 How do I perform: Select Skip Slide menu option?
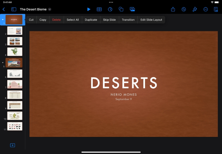click(x=109, y=20)
